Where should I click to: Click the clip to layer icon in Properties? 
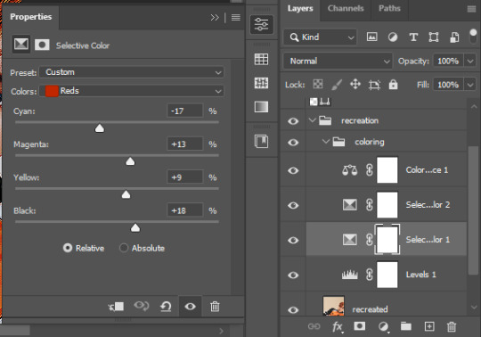tap(117, 307)
